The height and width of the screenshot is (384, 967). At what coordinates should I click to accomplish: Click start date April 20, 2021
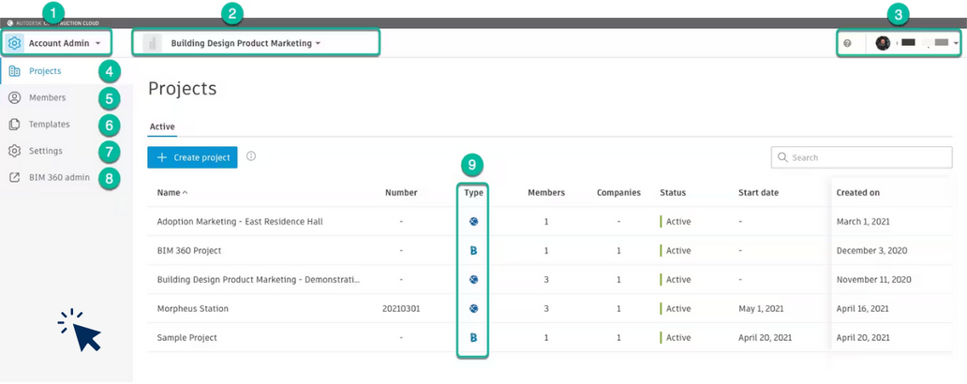pos(766,338)
